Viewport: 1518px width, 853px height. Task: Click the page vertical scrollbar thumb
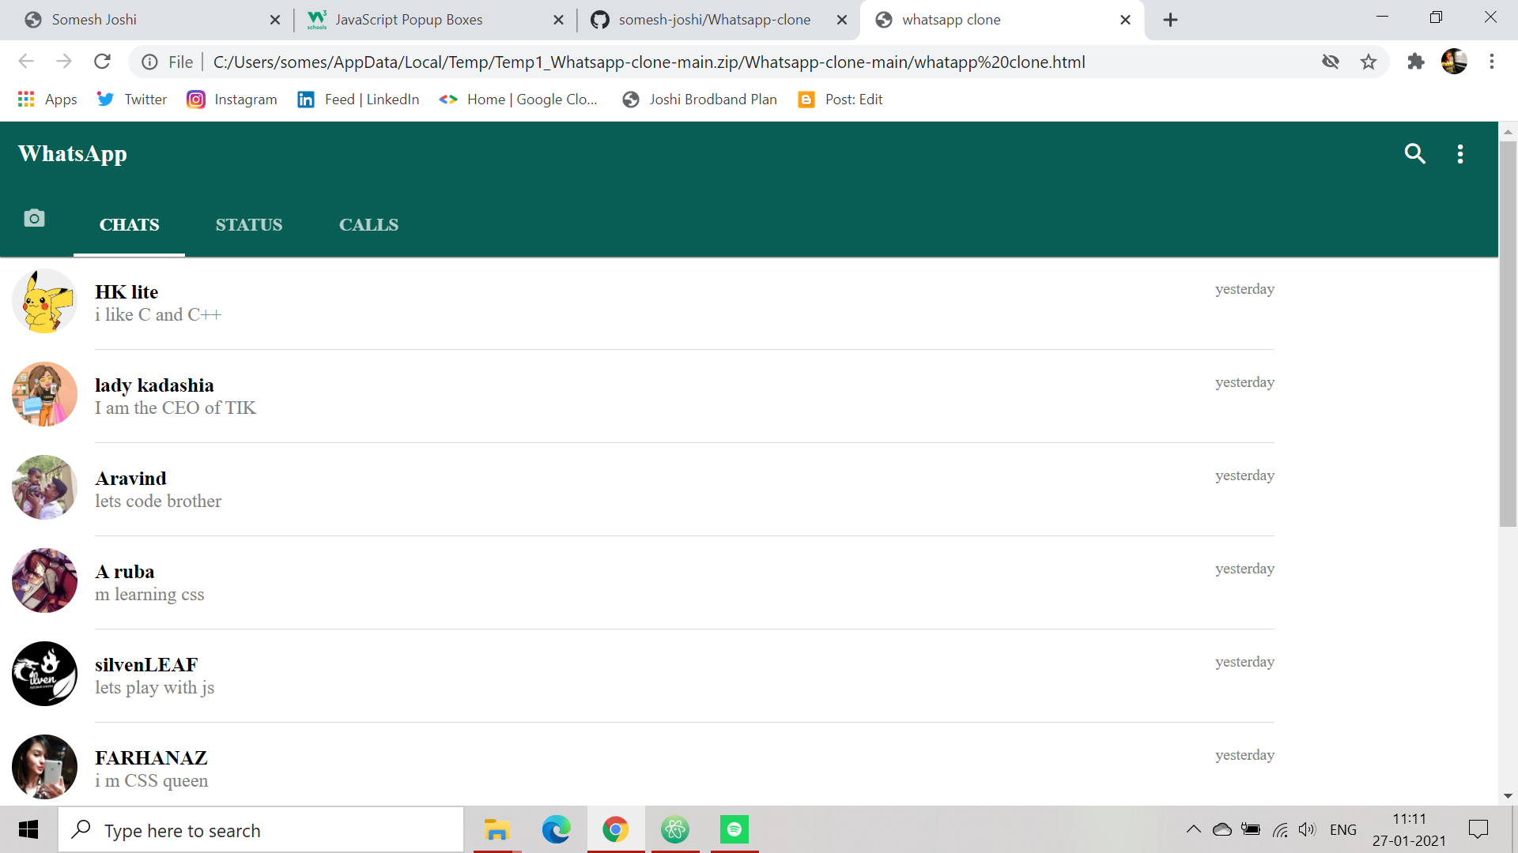pyautogui.click(x=1508, y=334)
